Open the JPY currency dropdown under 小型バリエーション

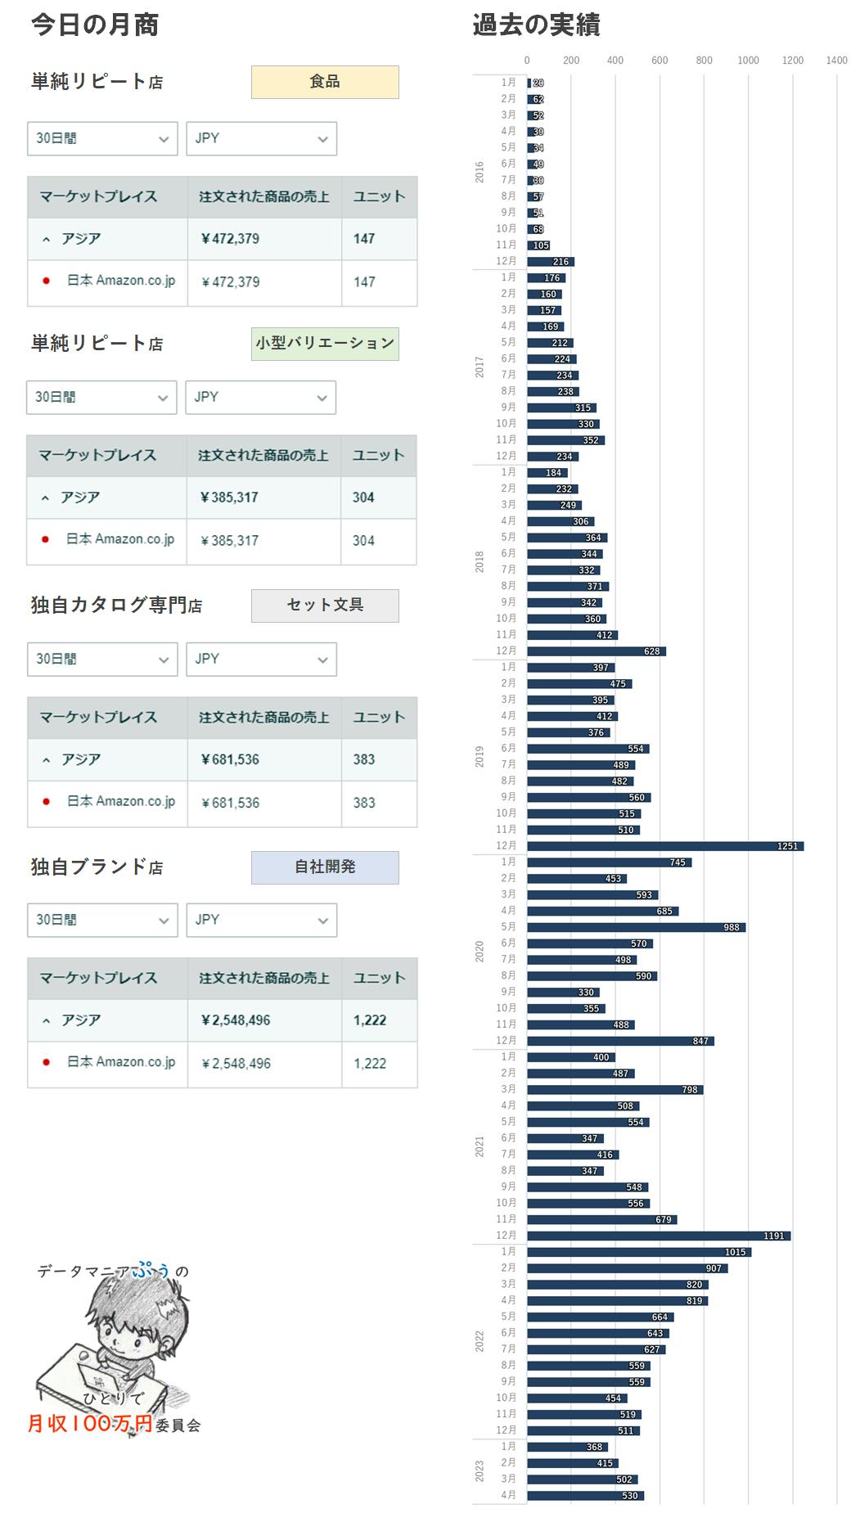coord(260,398)
